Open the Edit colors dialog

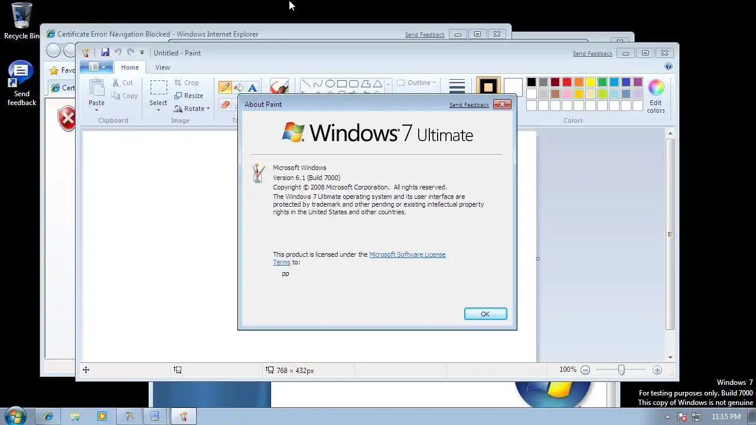pyautogui.click(x=656, y=96)
